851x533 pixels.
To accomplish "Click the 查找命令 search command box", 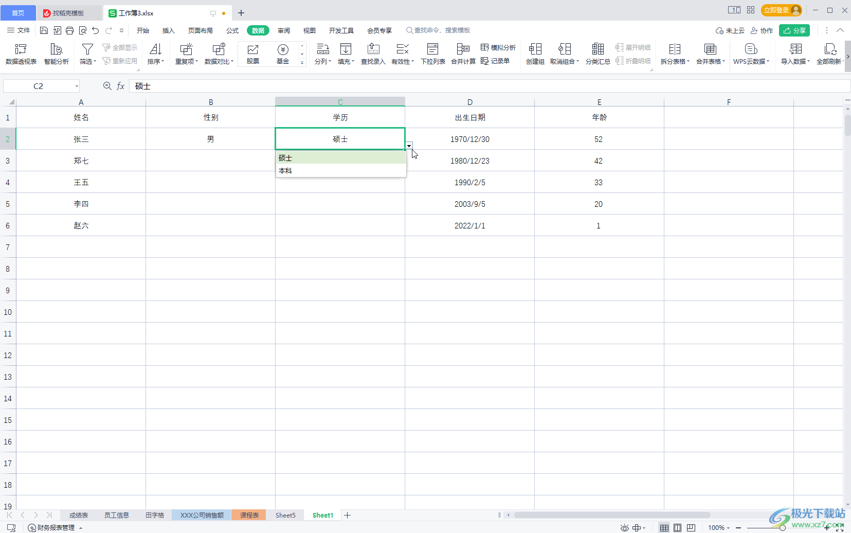I will point(439,30).
